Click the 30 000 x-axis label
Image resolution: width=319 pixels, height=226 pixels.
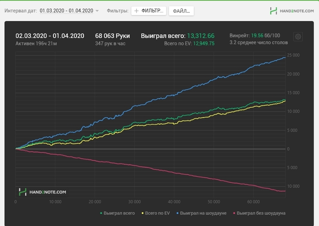point(134,201)
